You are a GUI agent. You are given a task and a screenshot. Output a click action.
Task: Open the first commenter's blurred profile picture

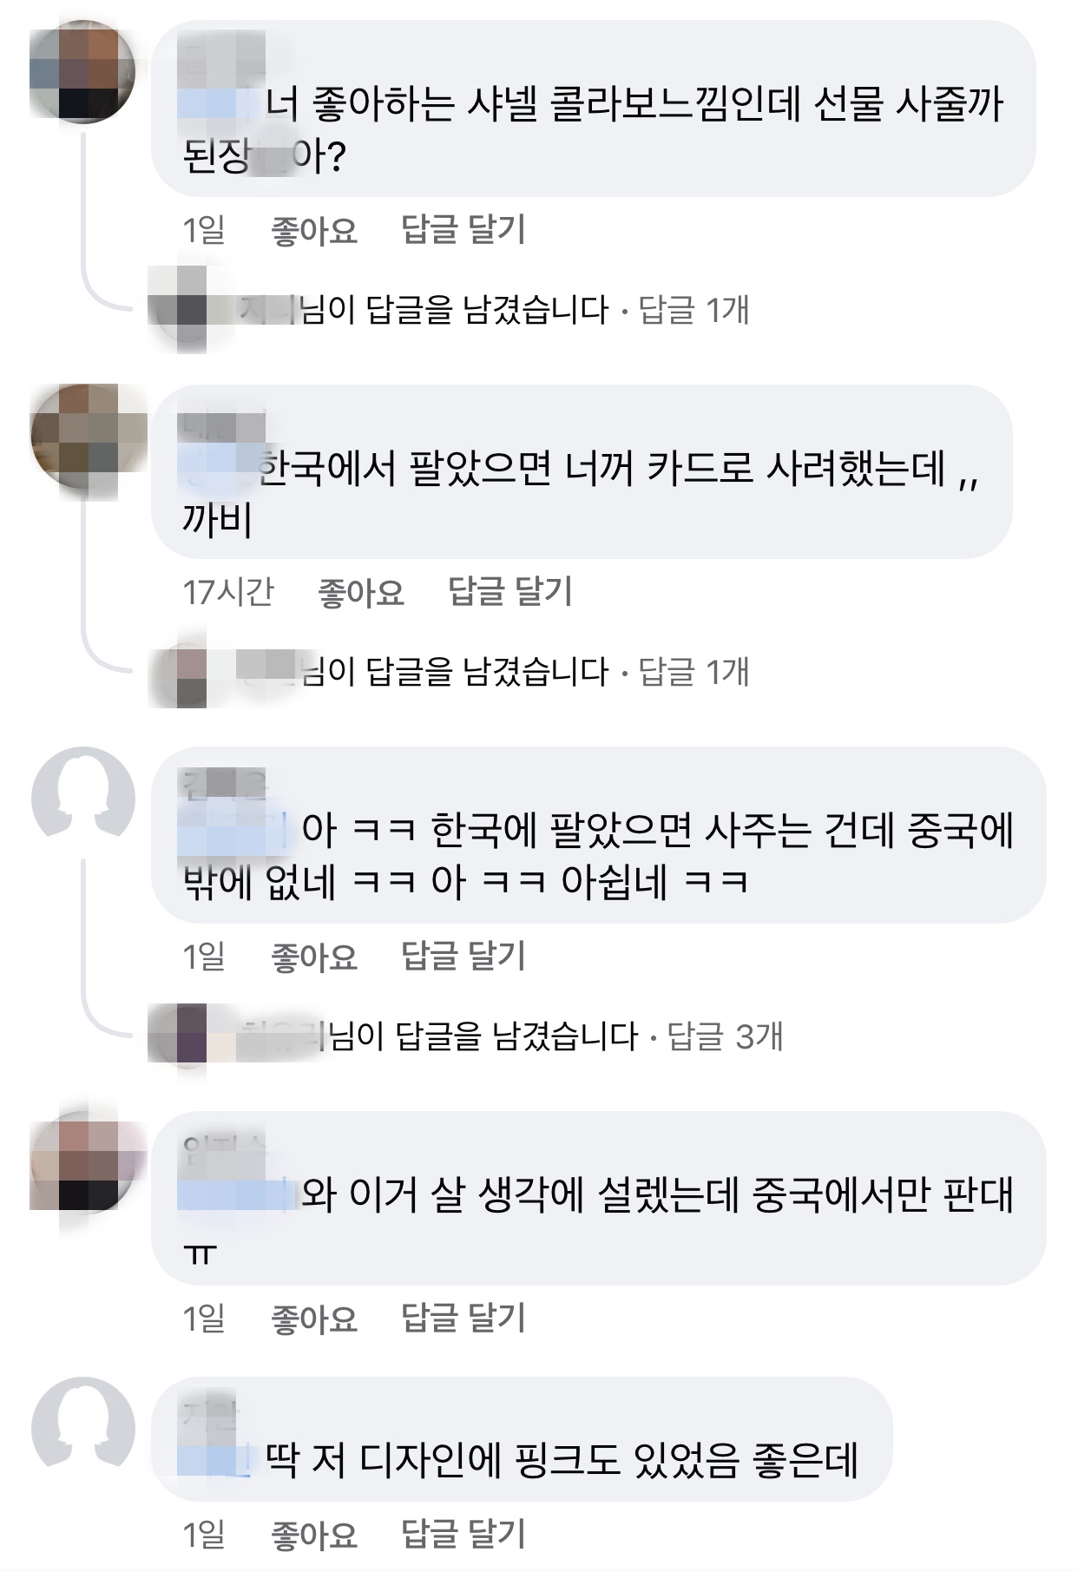click(82, 72)
